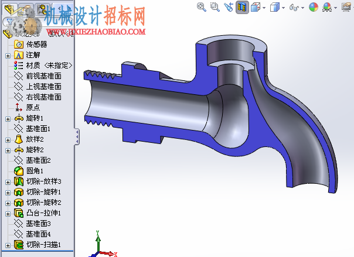Select the 基准面2 plane
Image resolution: width=354 pixels, height=257 pixels.
32,160
